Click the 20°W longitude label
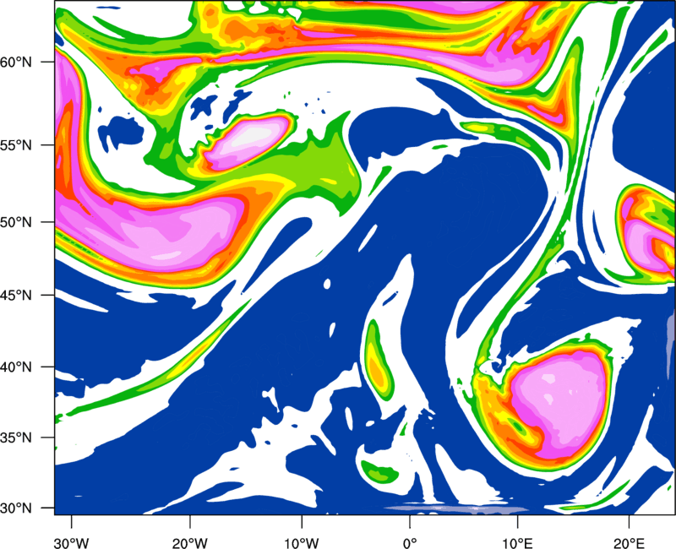Screen dimensions: 676x549 190,543
